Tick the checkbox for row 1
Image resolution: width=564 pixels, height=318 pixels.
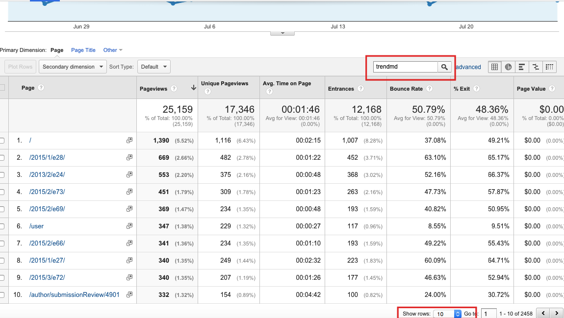1,141
